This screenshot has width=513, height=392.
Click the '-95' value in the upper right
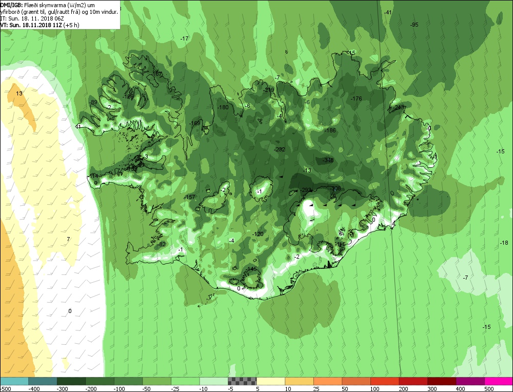[x=414, y=25]
